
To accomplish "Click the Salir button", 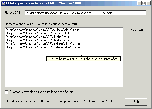I will pyautogui.click(x=136, y=102).
